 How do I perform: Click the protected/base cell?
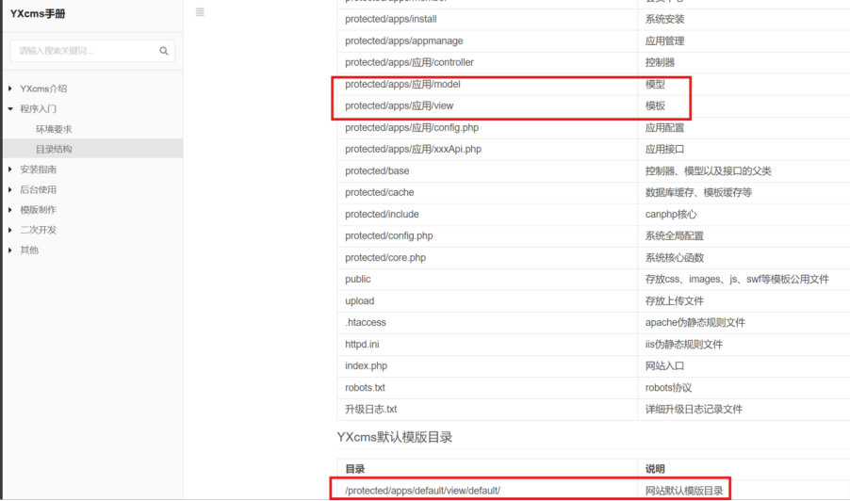pos(487,170)
